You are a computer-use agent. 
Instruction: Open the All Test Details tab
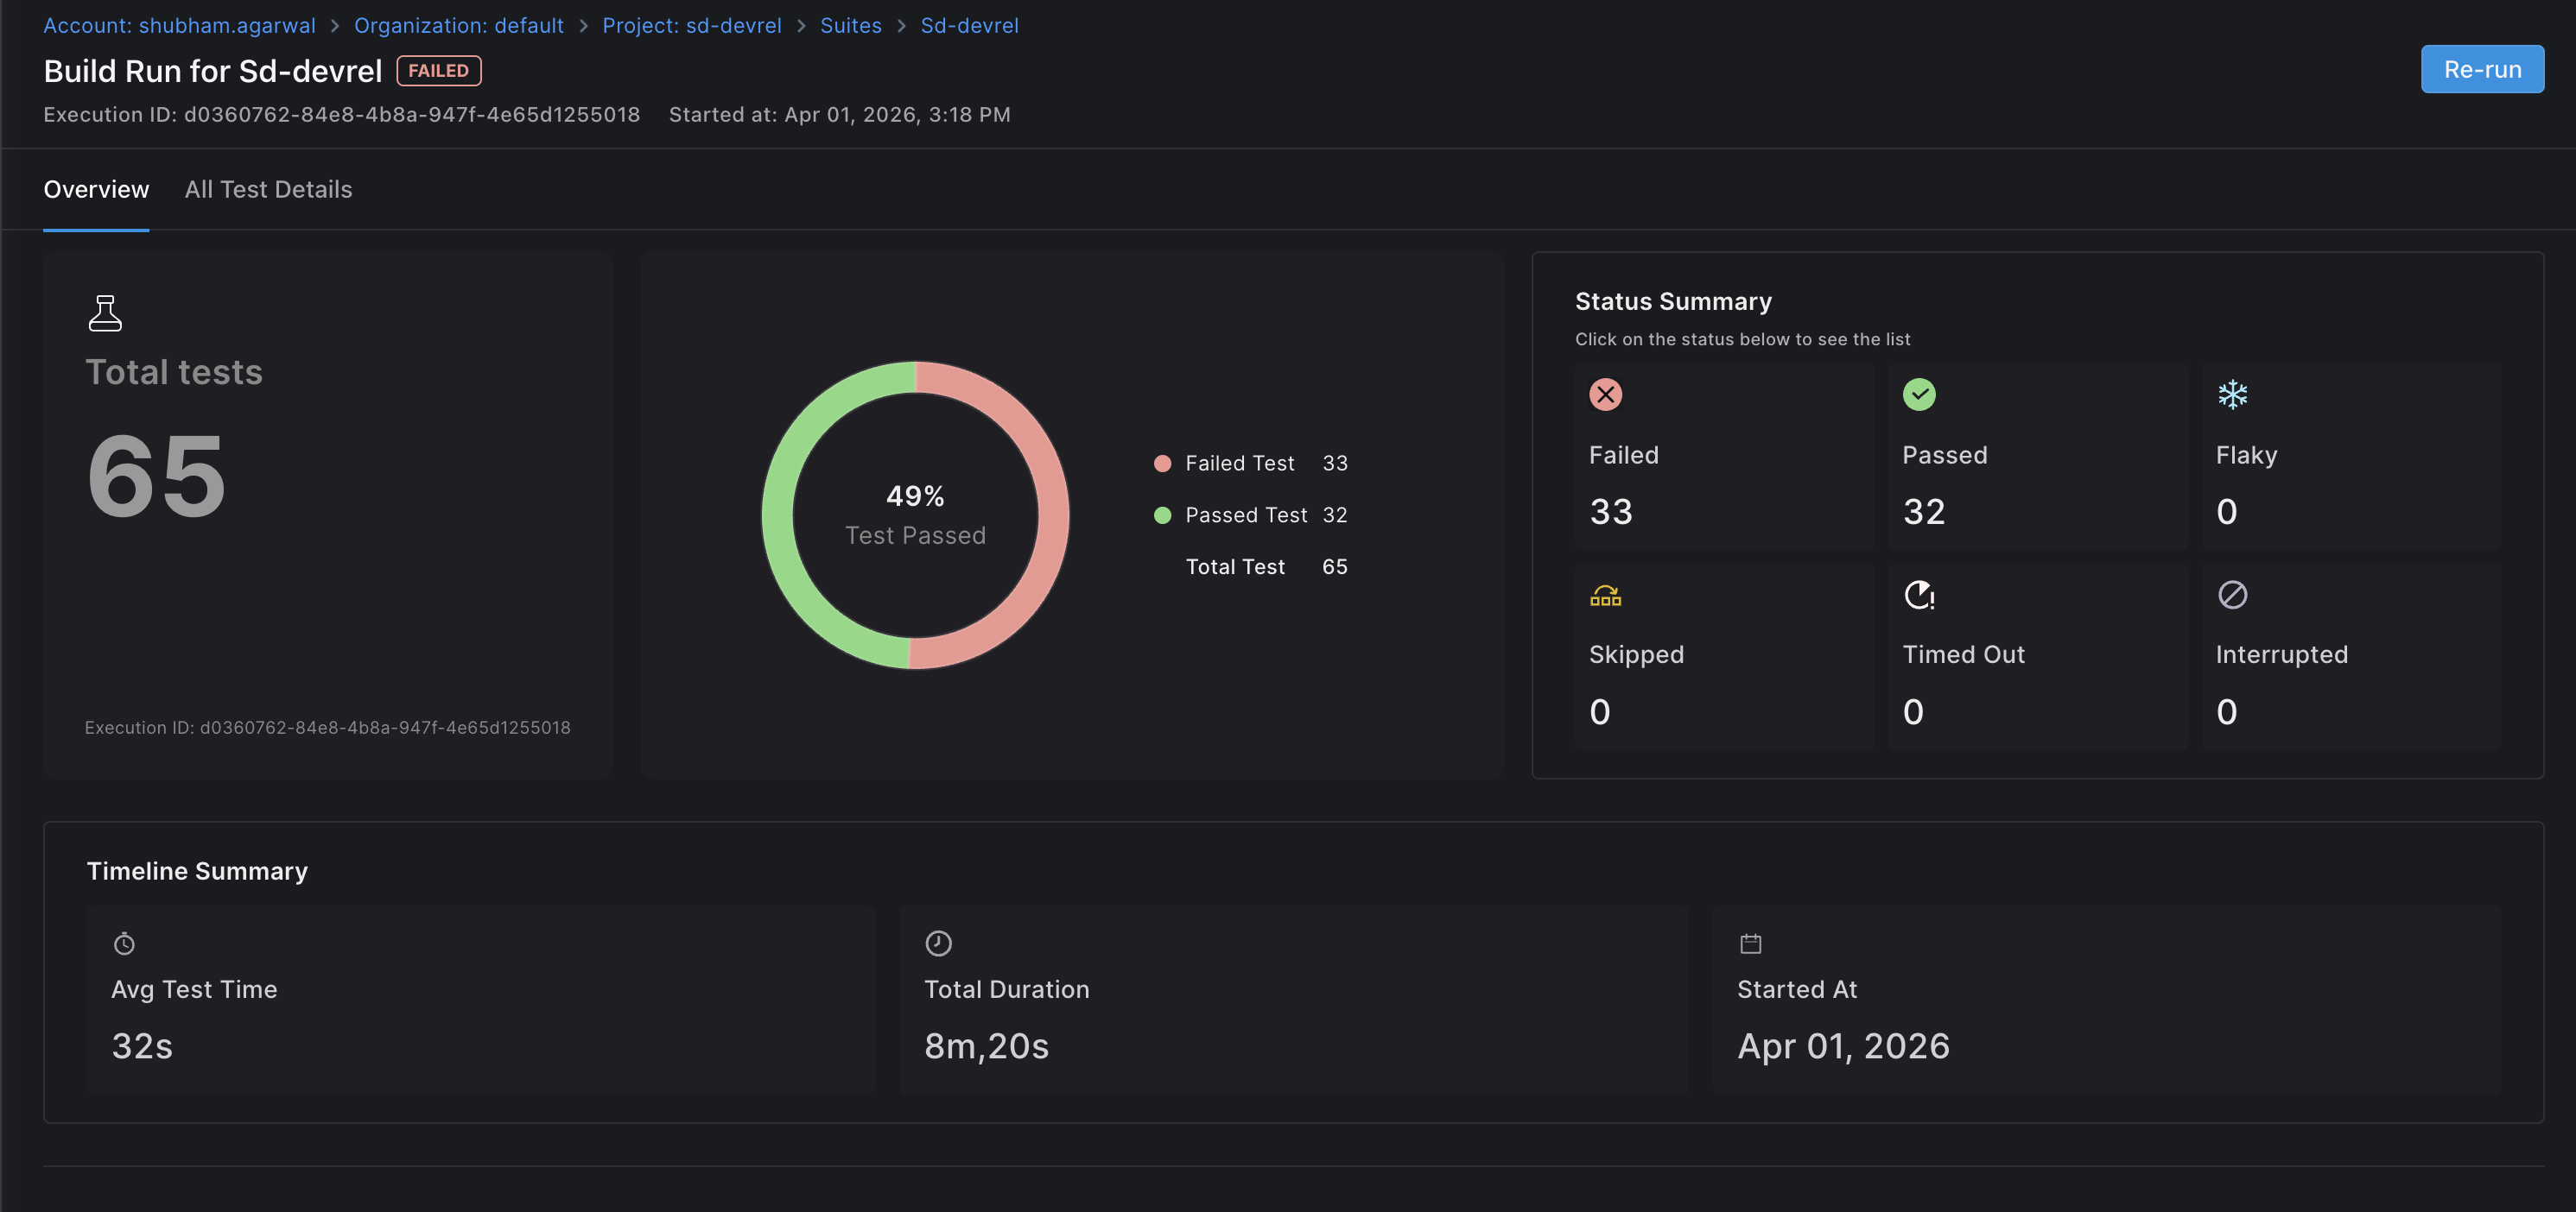(268, 190)
